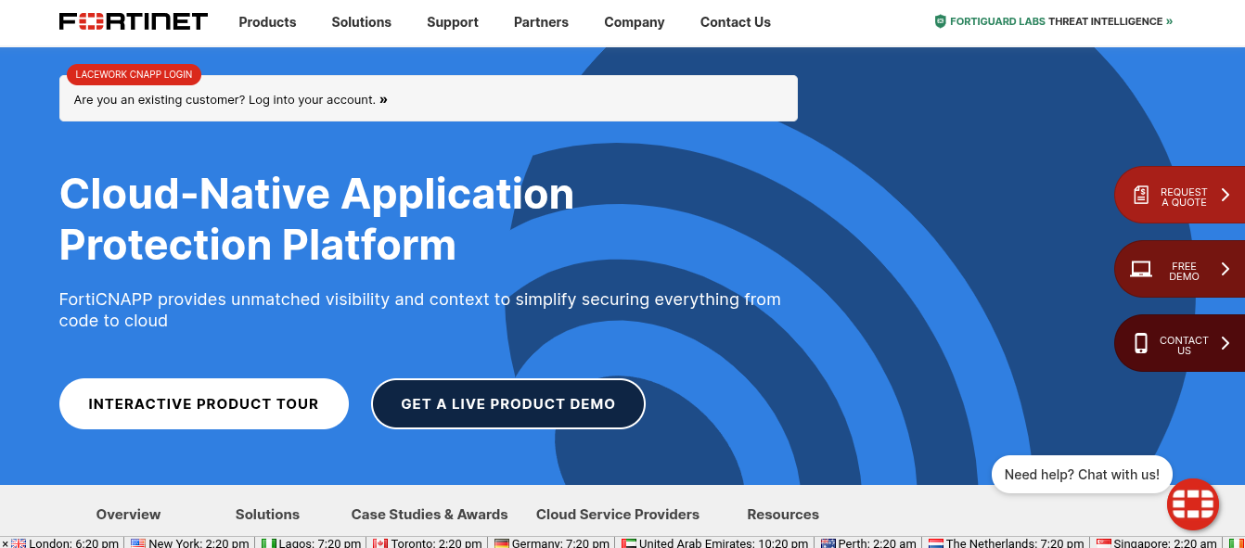Image resolution: width=1245 pixels, height=548 pixels.
Task: Click the Free Demo laptop icon
Action: click(1141, 269)
